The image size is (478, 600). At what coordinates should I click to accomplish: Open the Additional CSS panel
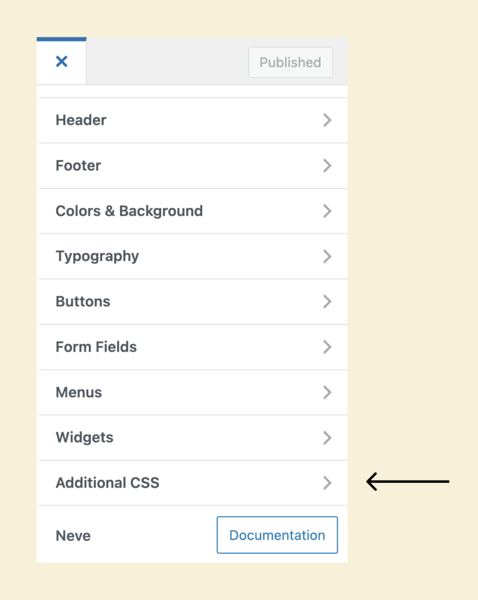tap(176, 483)
